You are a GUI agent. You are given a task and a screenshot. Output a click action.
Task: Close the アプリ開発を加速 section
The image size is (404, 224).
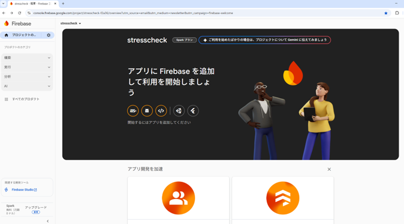coord(329,169)
